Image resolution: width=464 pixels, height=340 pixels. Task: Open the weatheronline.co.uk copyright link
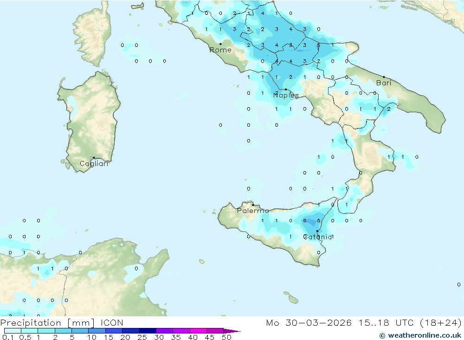pos(420,335)
